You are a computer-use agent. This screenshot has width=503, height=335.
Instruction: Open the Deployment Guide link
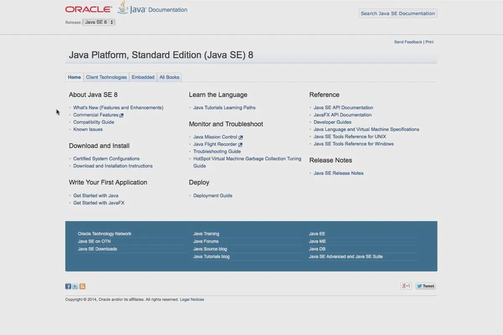tap(213, 196)
